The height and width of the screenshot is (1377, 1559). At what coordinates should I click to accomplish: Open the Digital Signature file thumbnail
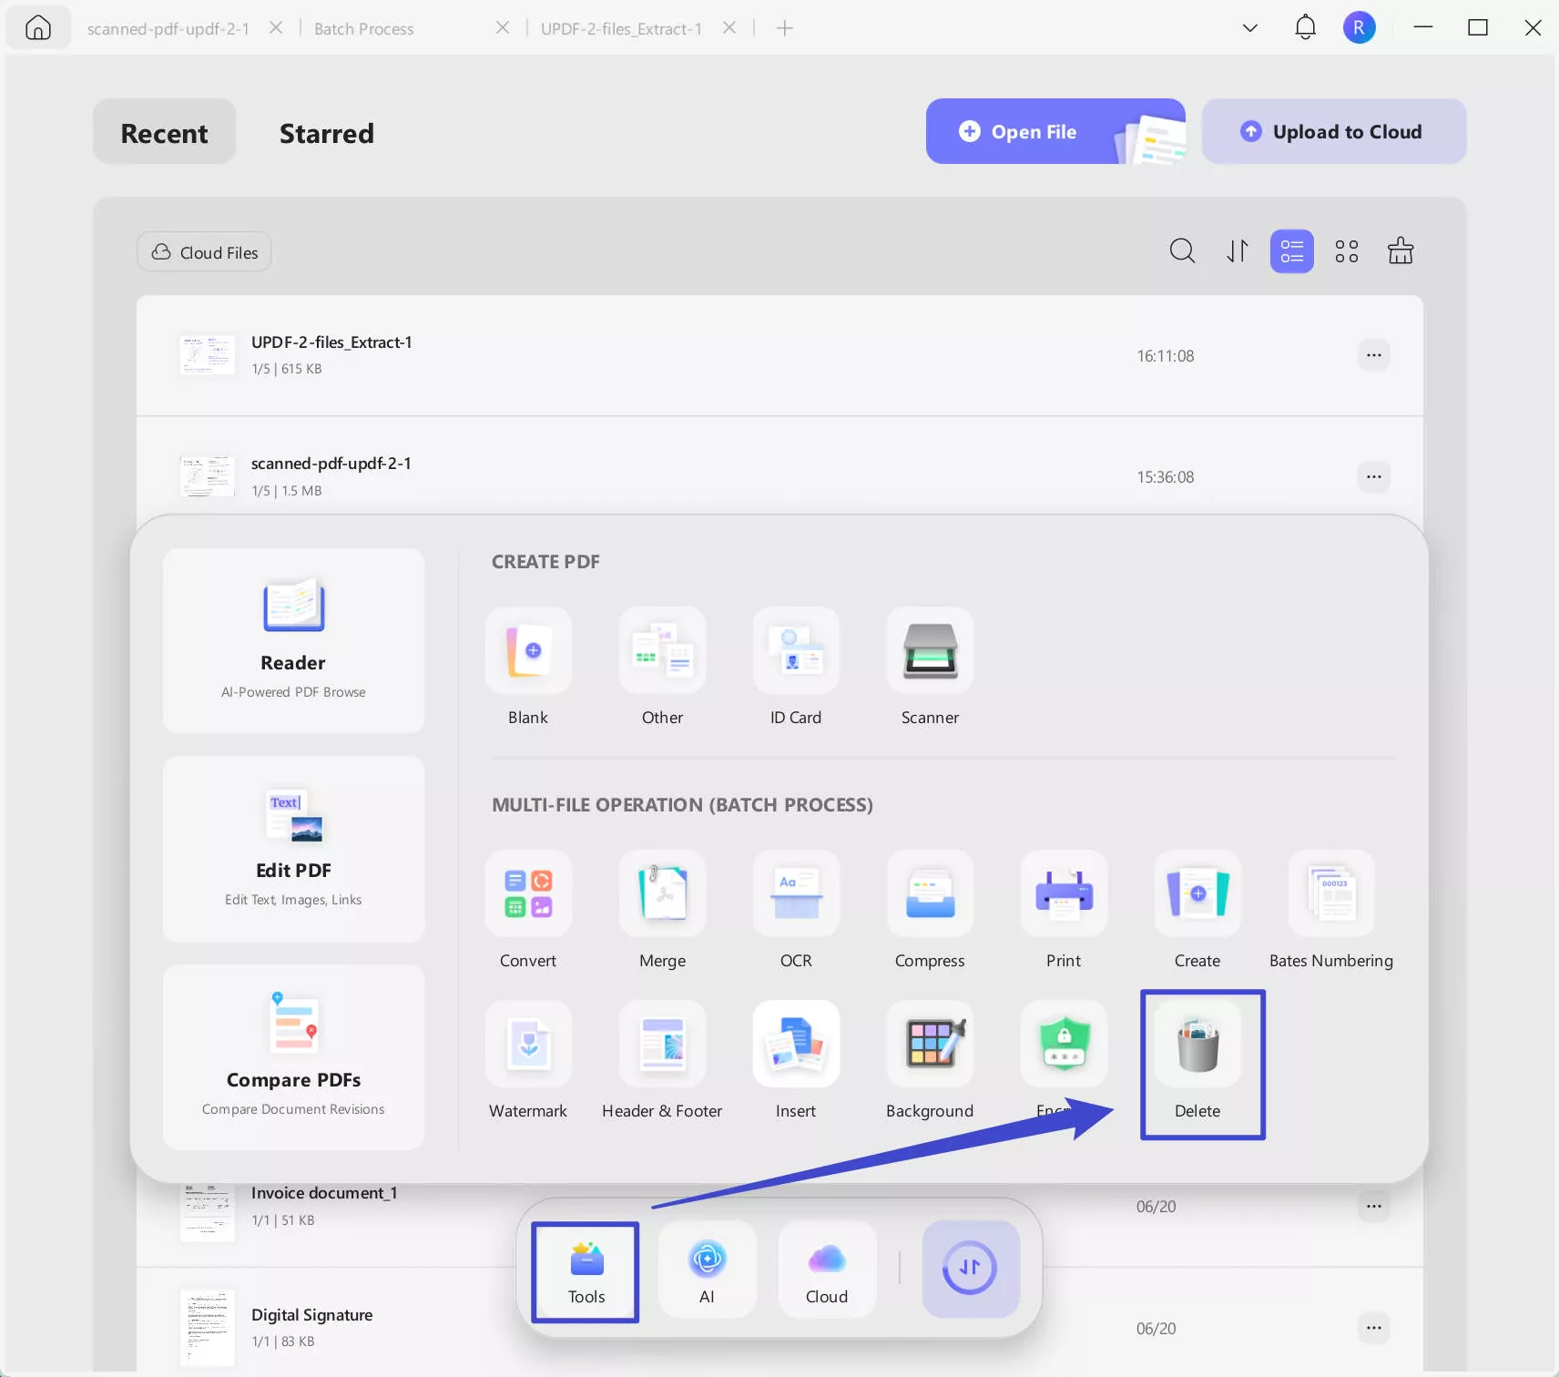pyautogui.click(x=207, y=1328)
